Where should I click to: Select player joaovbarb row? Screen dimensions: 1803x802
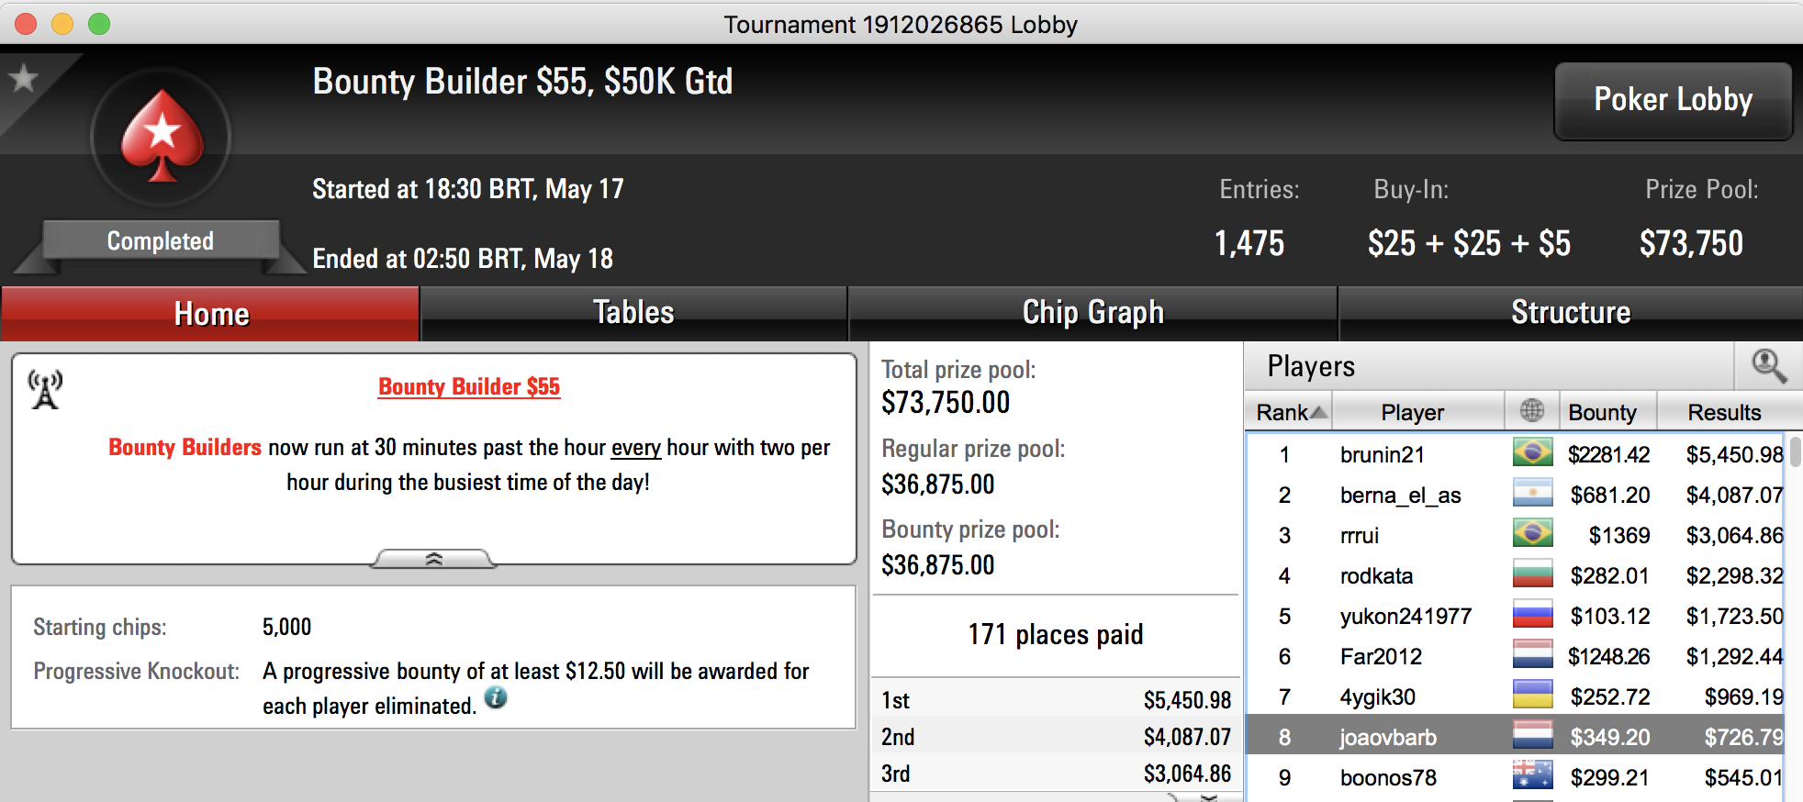click(1515, 736)
